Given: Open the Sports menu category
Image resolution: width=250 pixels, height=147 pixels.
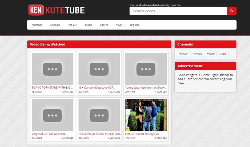Looking at the screenshot, I should click(104, 25).
